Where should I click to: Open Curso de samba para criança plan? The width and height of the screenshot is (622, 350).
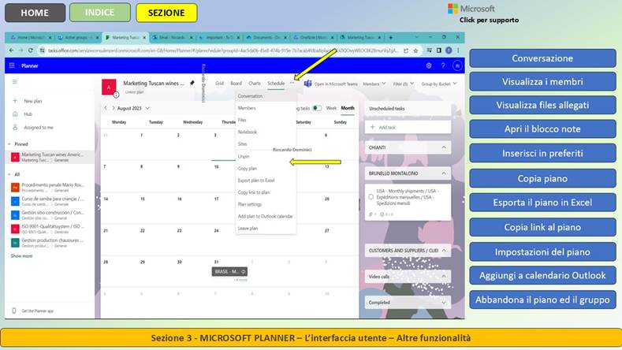[x=48, y=201]
